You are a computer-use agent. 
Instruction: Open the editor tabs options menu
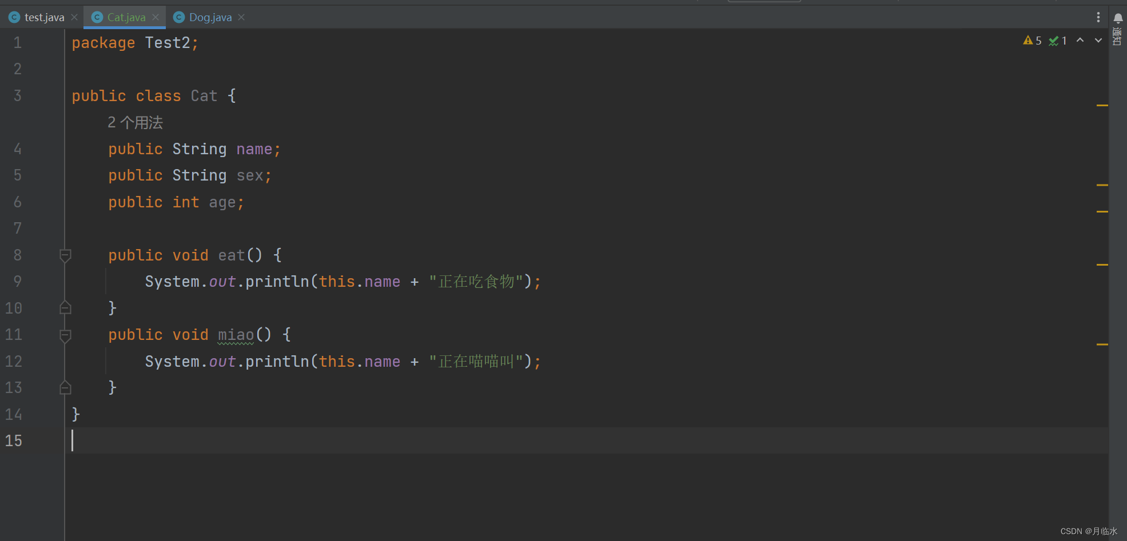click(x=1098, y=17)
